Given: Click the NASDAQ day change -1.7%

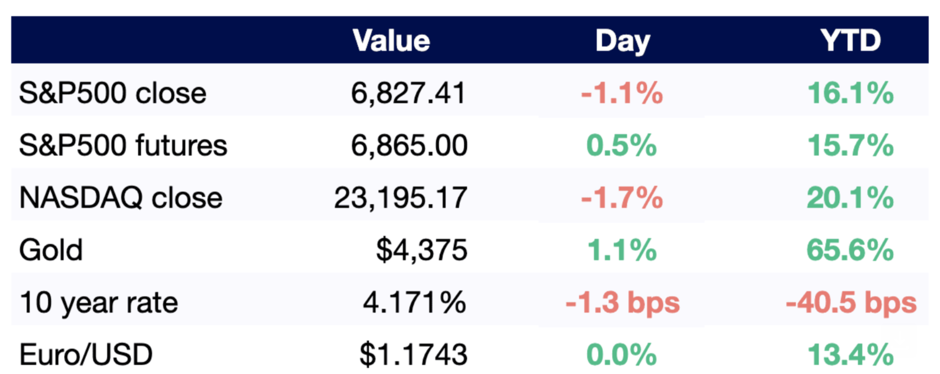Looking at the screenshot, I should 622,198.
